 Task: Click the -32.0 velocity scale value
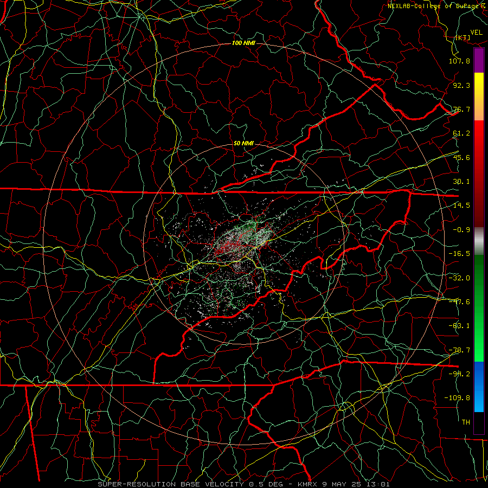coord(459,278)
